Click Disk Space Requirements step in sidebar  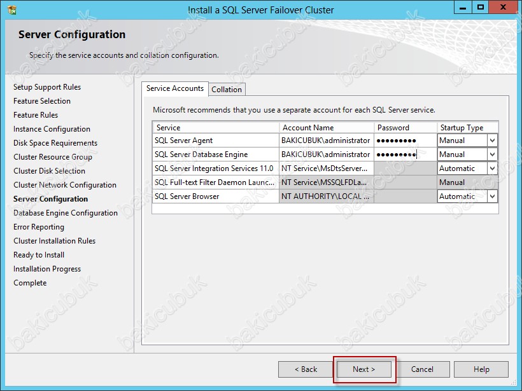point(55,143)
